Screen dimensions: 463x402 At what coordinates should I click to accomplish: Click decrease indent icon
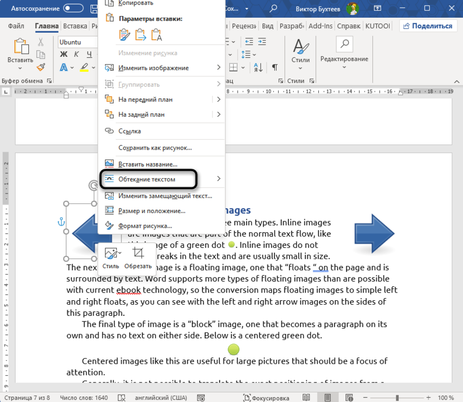[x=249, y=42]
